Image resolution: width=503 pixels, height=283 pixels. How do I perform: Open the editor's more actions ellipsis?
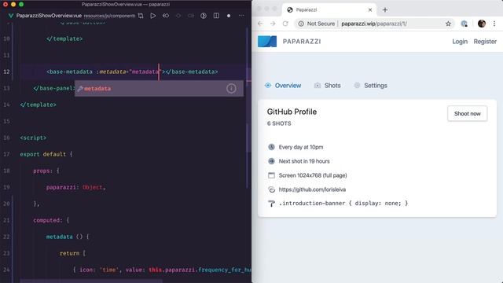click(241, 16)
